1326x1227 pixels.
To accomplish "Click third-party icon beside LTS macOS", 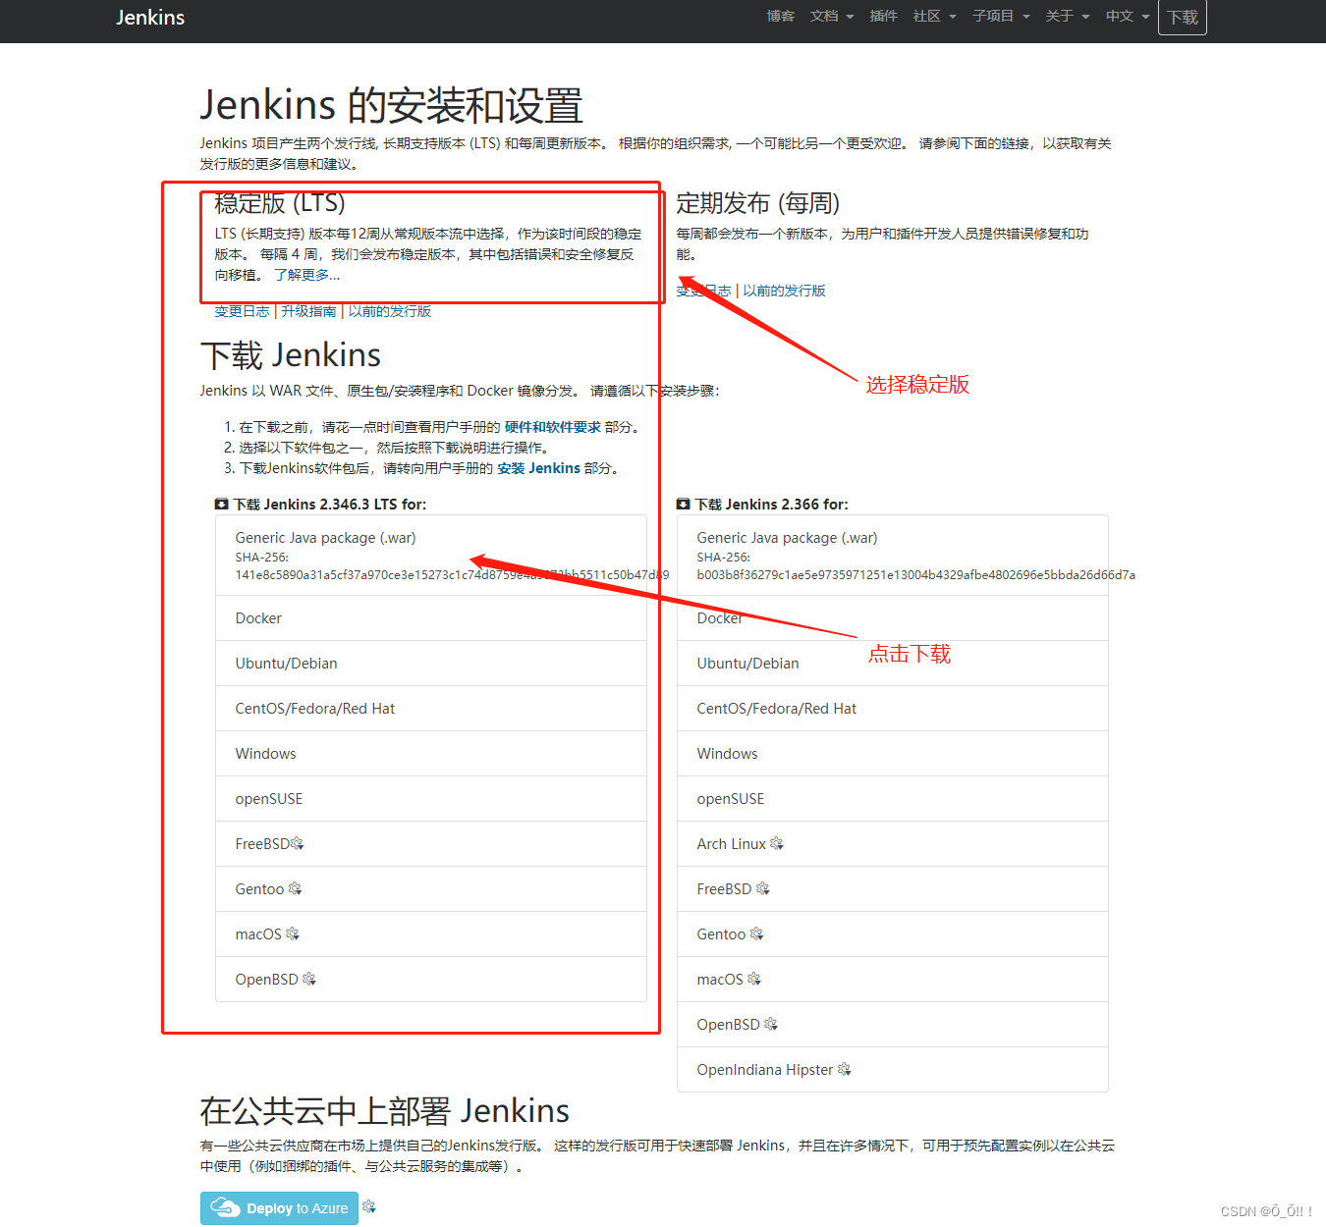I will (x=292, y=934).
